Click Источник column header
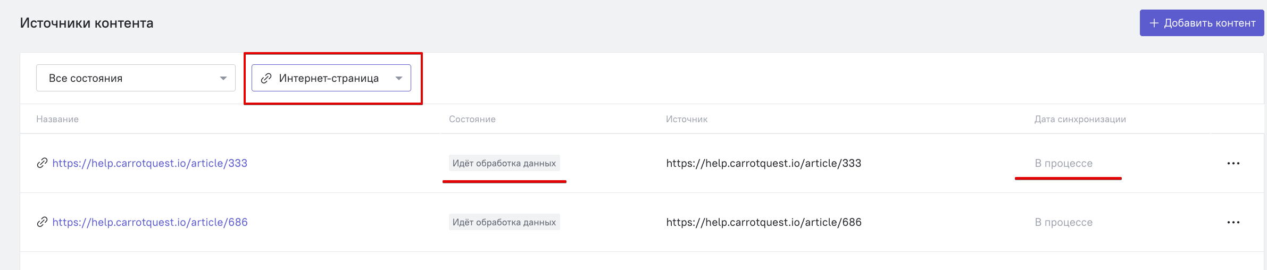Image resolution: width=1267 pixels, height=270 pixels. click(687, 119)
